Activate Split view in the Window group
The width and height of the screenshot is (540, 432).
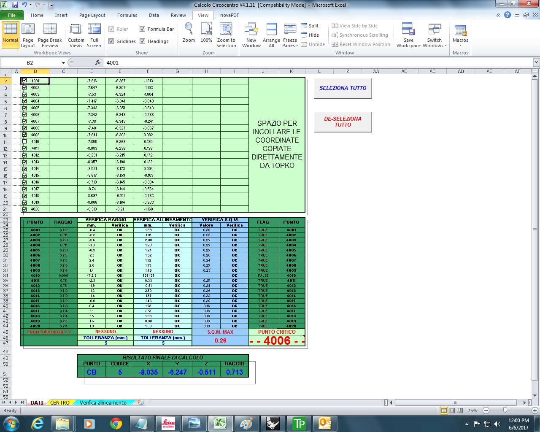(311, 26)
